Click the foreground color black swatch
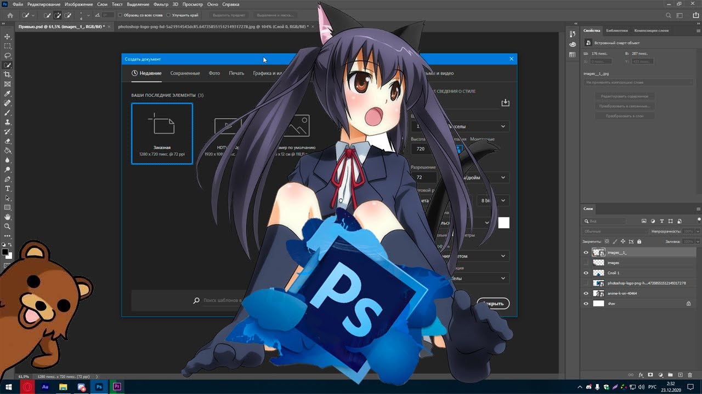The image size is (702, 394). click(x=5, y=252)
